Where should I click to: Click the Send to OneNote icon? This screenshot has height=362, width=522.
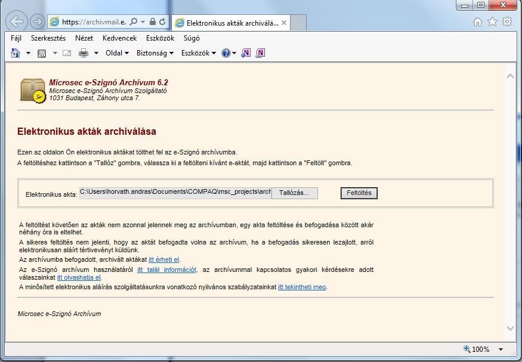click(246, 53)
